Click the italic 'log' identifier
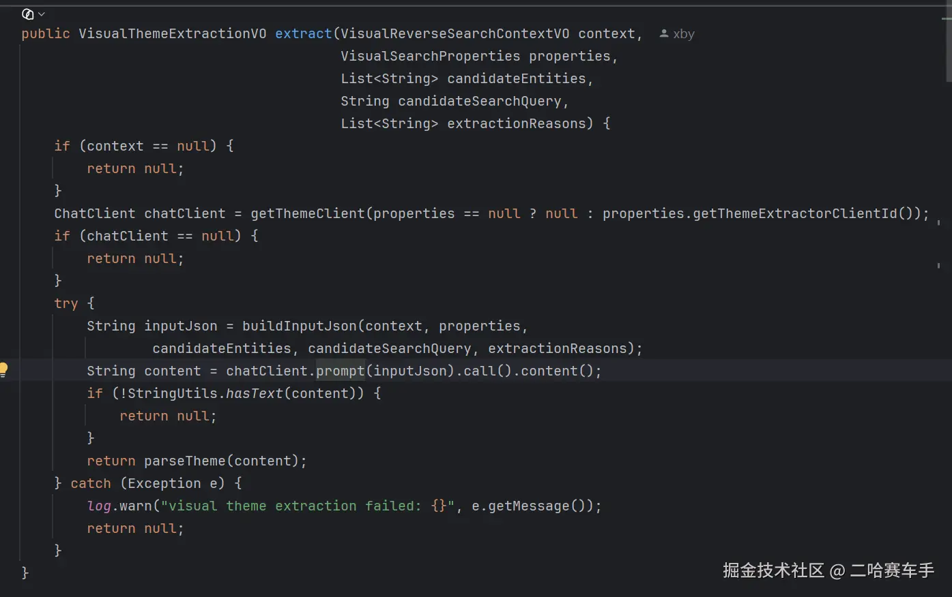Screen dimensions: 952x597 (x=99, y=506)
